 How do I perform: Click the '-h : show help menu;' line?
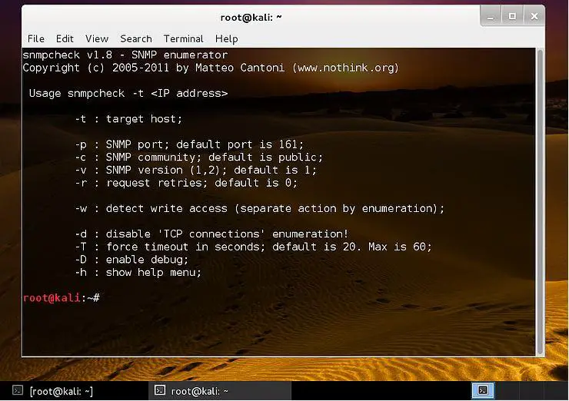[x=138, y=272]
